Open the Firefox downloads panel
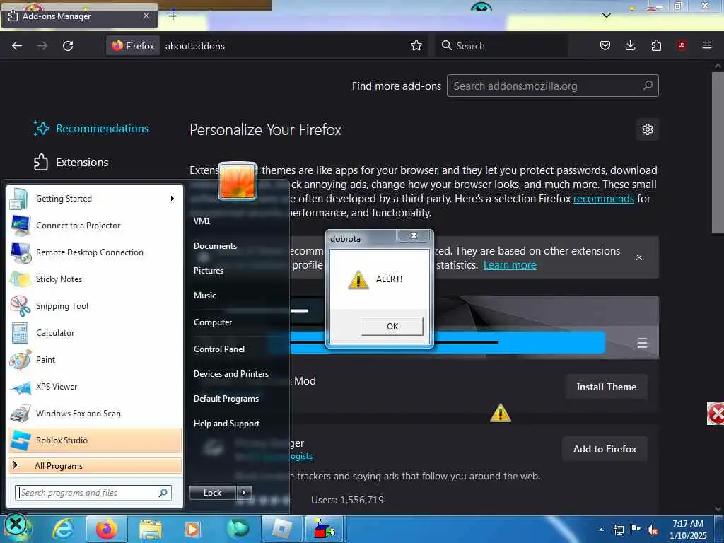Viewport: 724px width, 543px height. (x=630, y=45)
